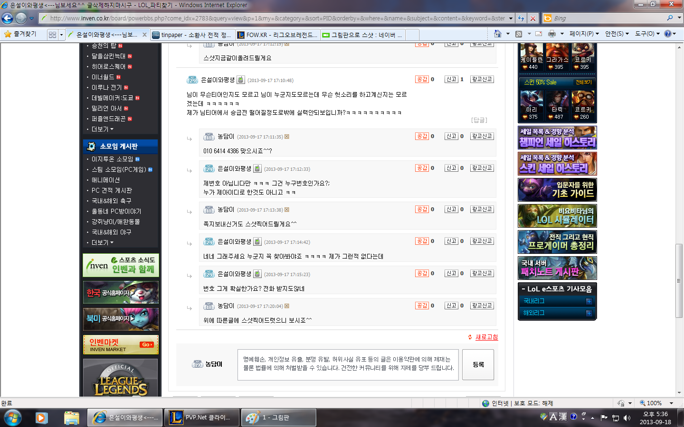Image resolution: width=684 pixels, height=427 pixels.
Task: Open the Quick Tabs dropdown arrow
Action: (x=61, y=35)
